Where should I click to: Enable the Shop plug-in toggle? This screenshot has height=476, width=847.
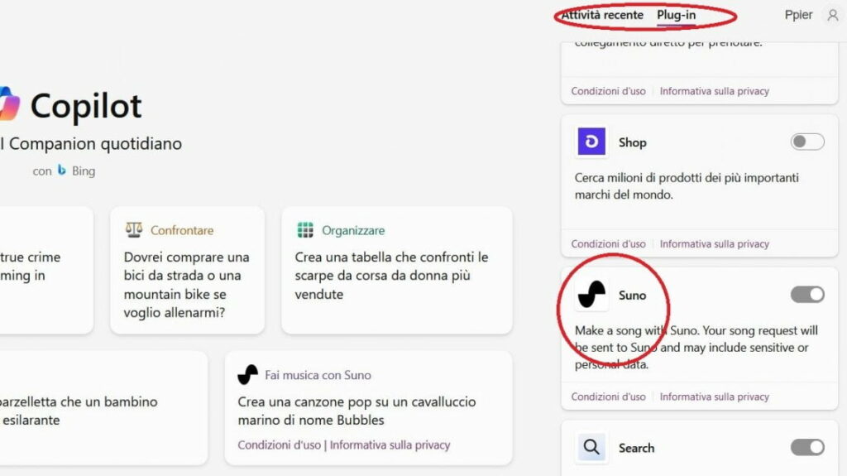click(x=807, y=142)
